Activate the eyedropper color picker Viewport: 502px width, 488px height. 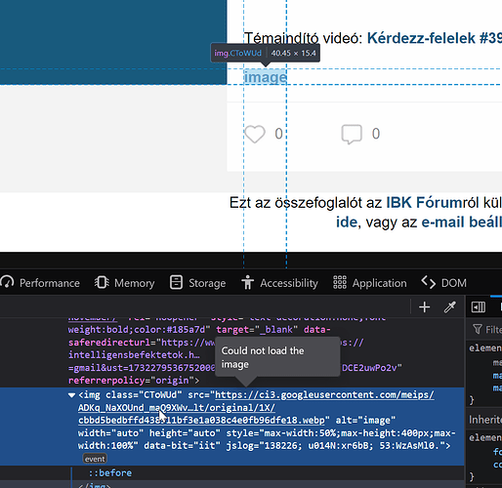click(450, 306)
